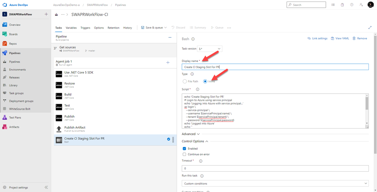Image resolution: width=377 pixels, height=192 pixels.
Task: Switch to the Triggers tab
Action: [x=85, y=28]
